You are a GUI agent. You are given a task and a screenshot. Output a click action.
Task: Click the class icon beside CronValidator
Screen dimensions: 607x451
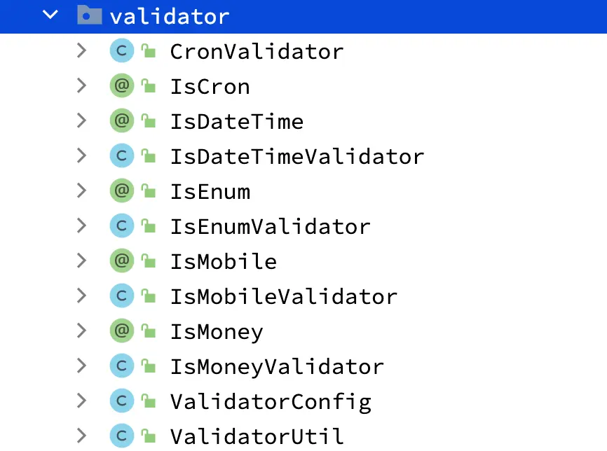[x=121, y=51]
